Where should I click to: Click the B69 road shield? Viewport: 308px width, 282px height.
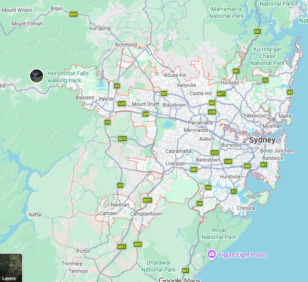click(137, 244)
